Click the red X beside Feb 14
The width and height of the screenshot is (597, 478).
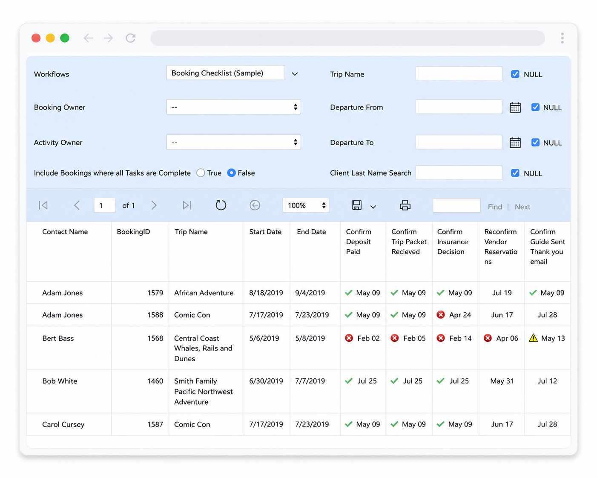tap(441, 338)
